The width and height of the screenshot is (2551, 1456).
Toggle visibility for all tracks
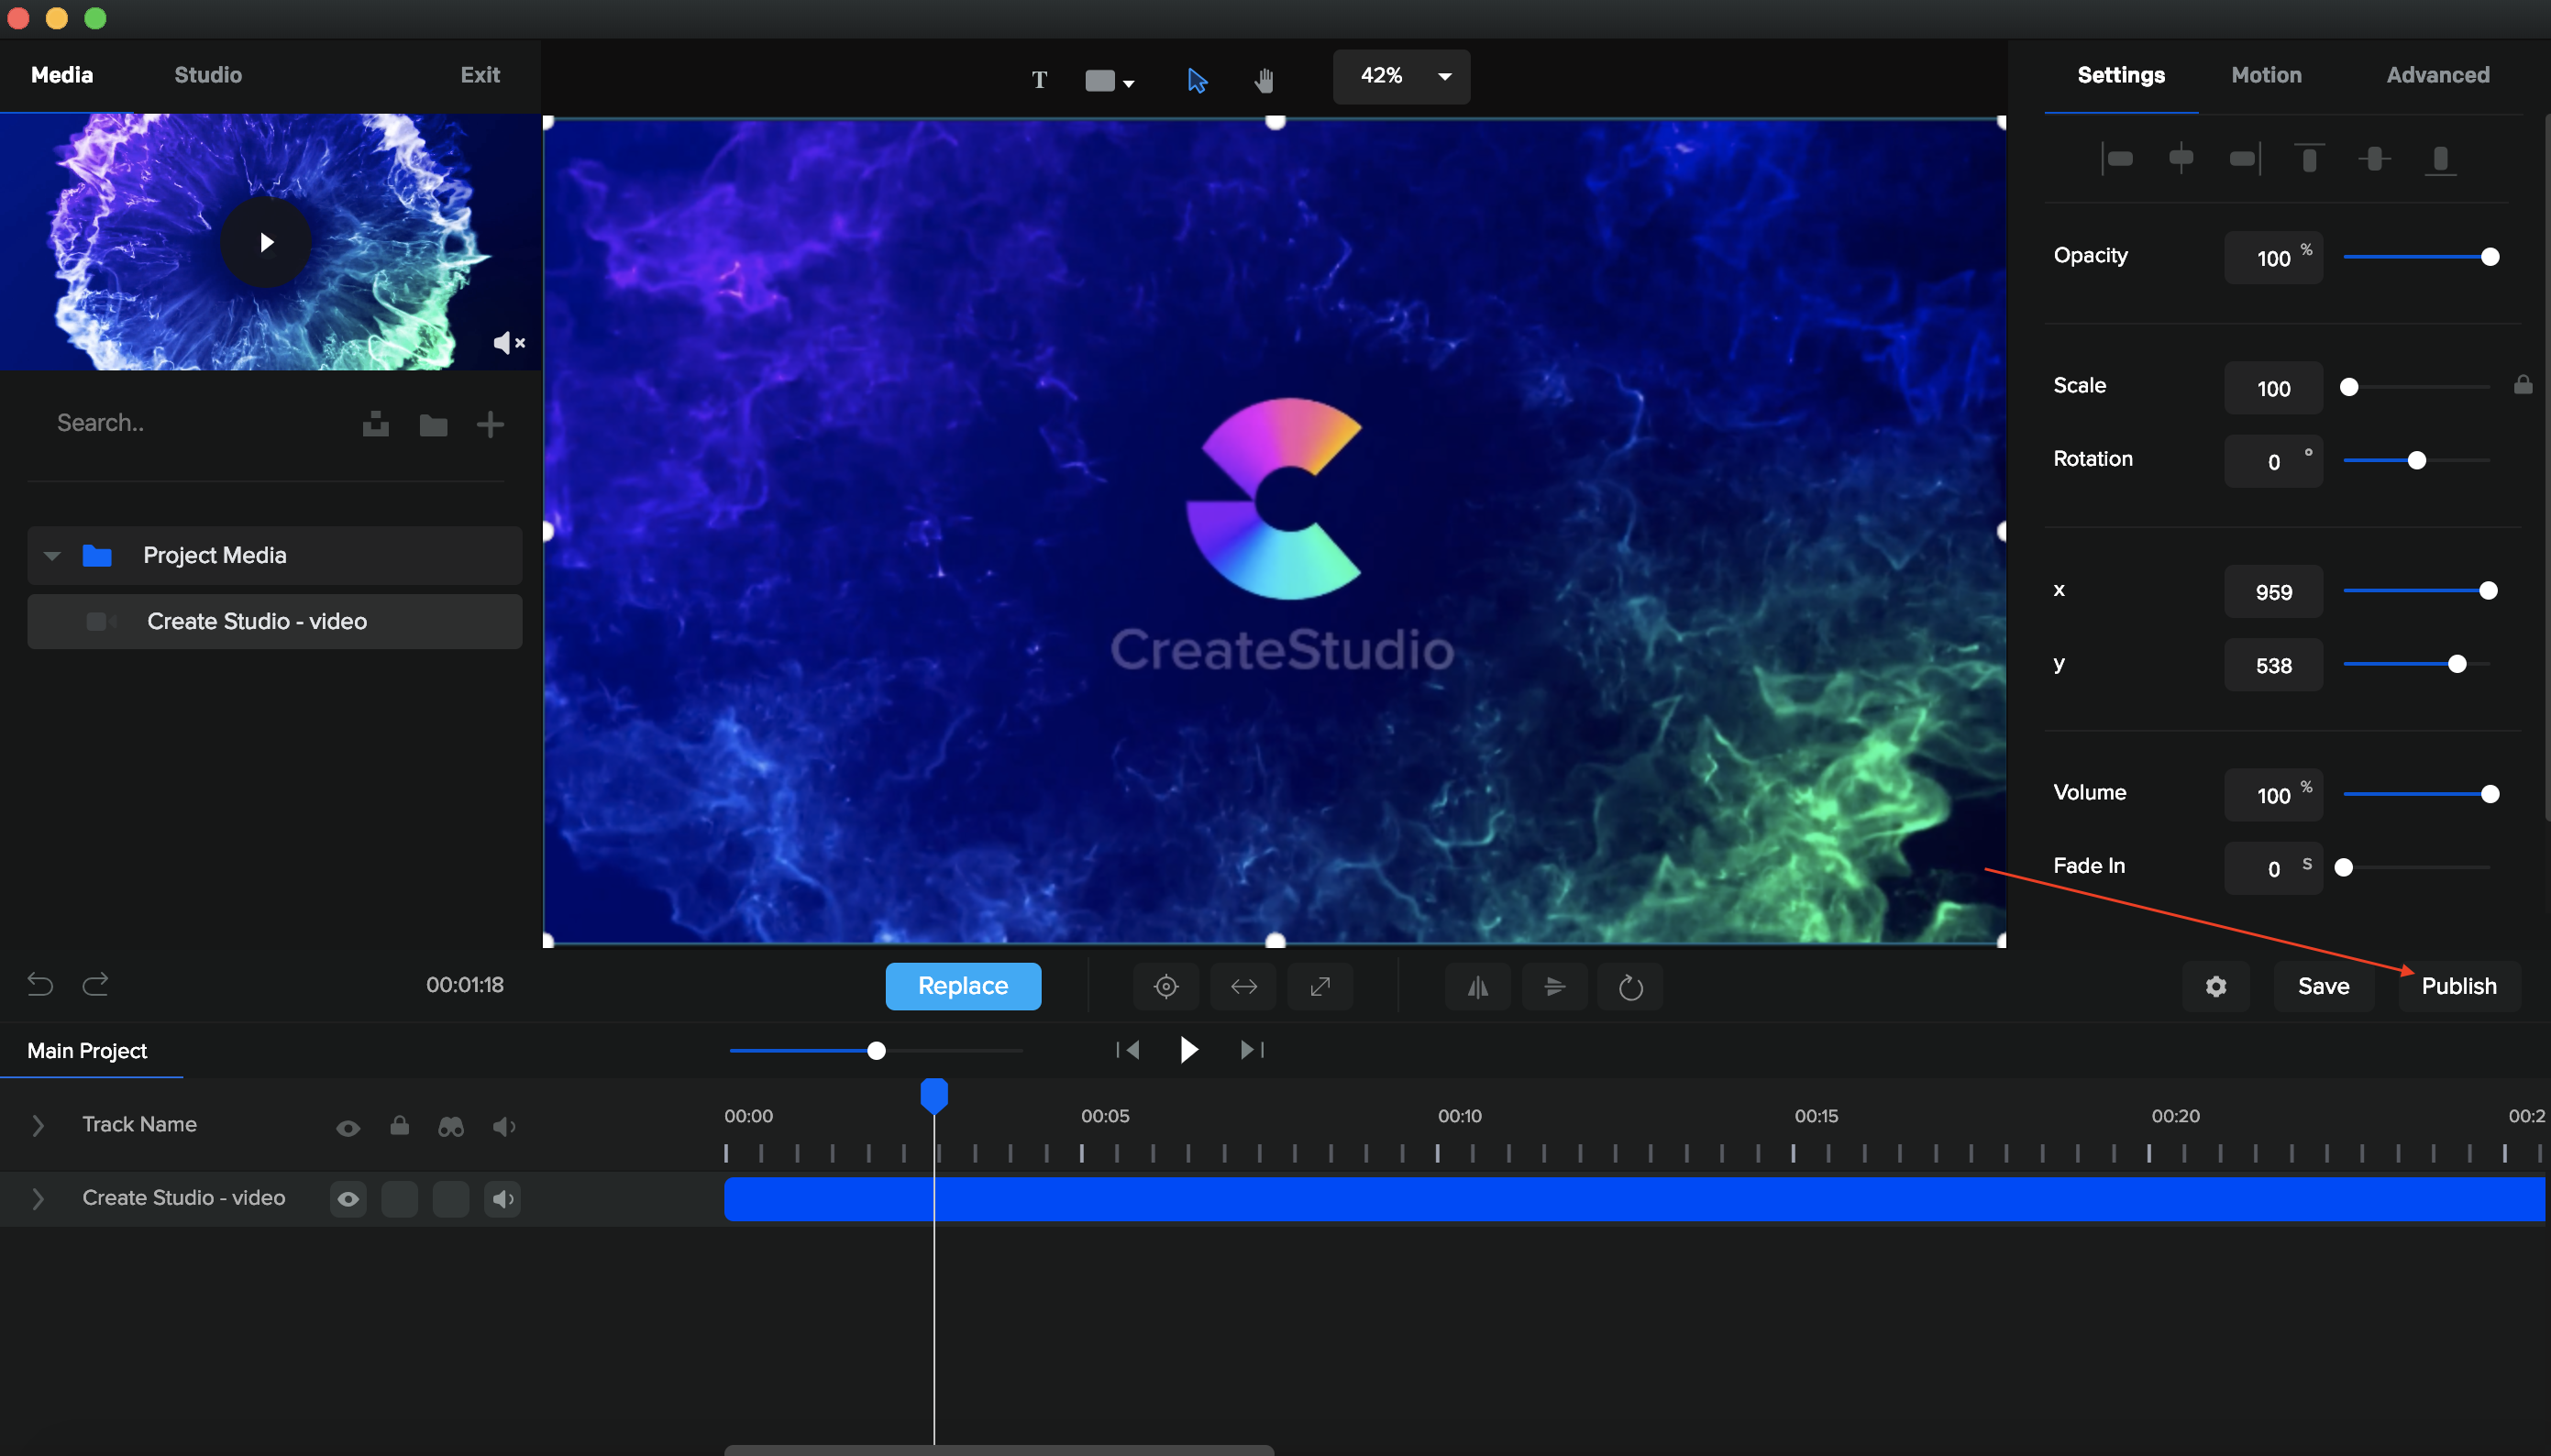click(347, 1128)
